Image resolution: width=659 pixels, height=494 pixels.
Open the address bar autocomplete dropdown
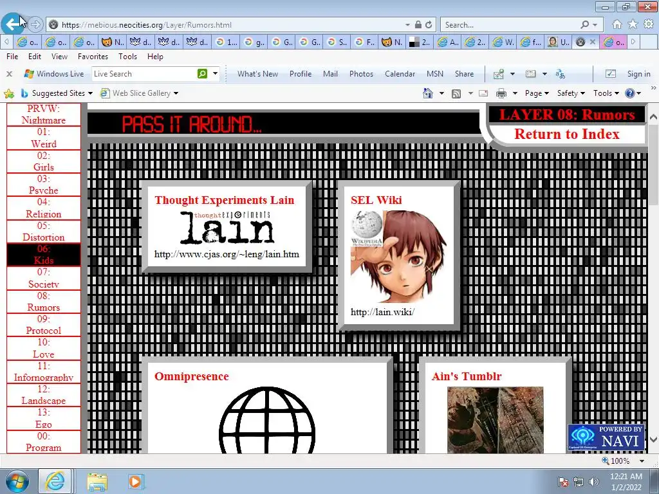coord(407,25)
